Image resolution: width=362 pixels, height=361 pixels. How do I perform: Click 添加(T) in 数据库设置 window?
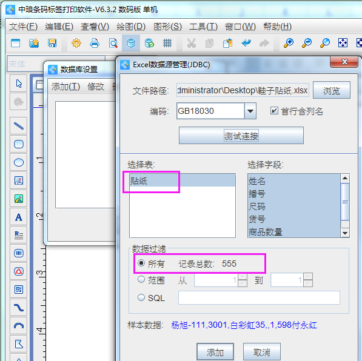pos(66,87)
